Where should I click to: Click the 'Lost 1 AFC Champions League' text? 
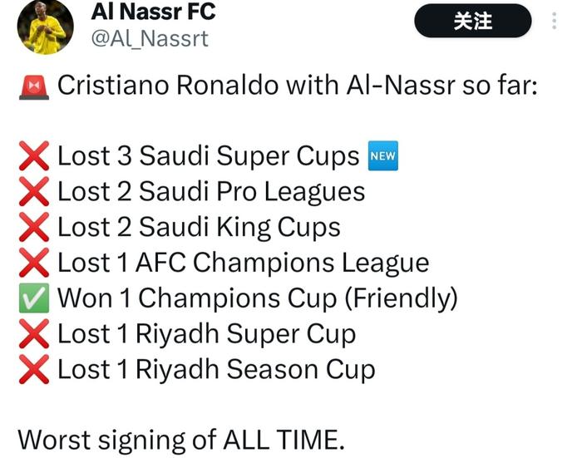[x=244, y=263]
